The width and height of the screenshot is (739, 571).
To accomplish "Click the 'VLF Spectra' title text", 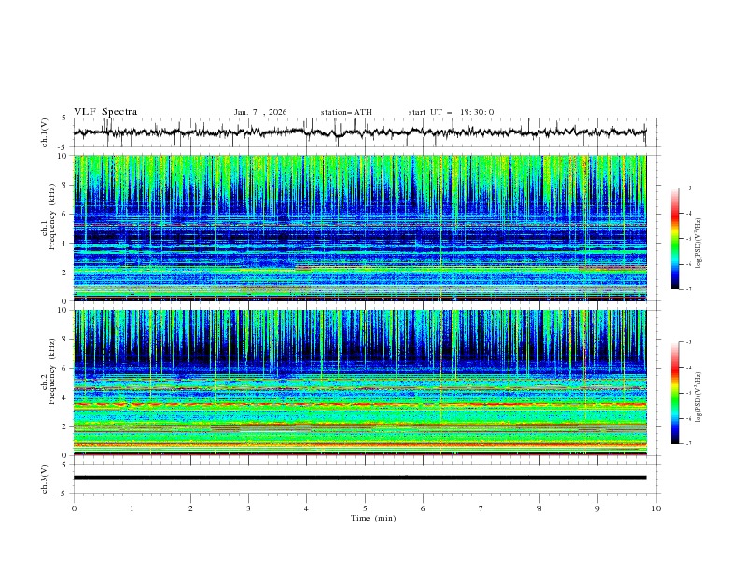I will [x=105, y=112].
